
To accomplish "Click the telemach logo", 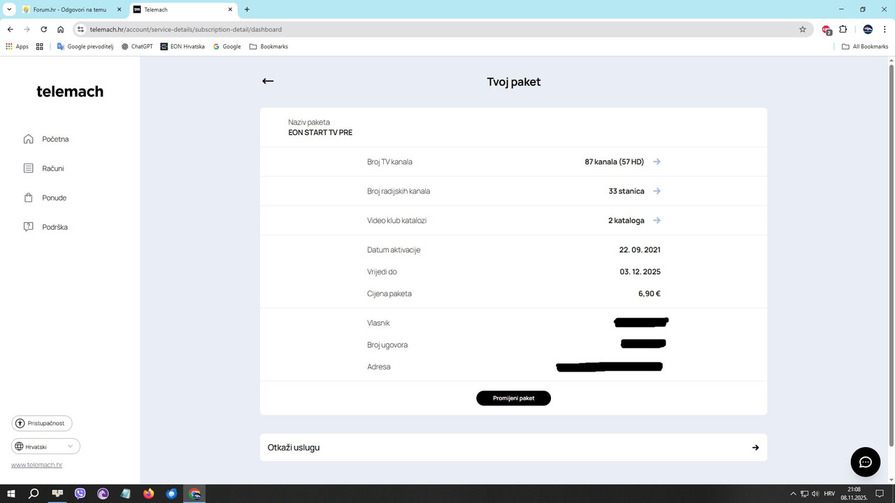I will [x=70, y=92].
